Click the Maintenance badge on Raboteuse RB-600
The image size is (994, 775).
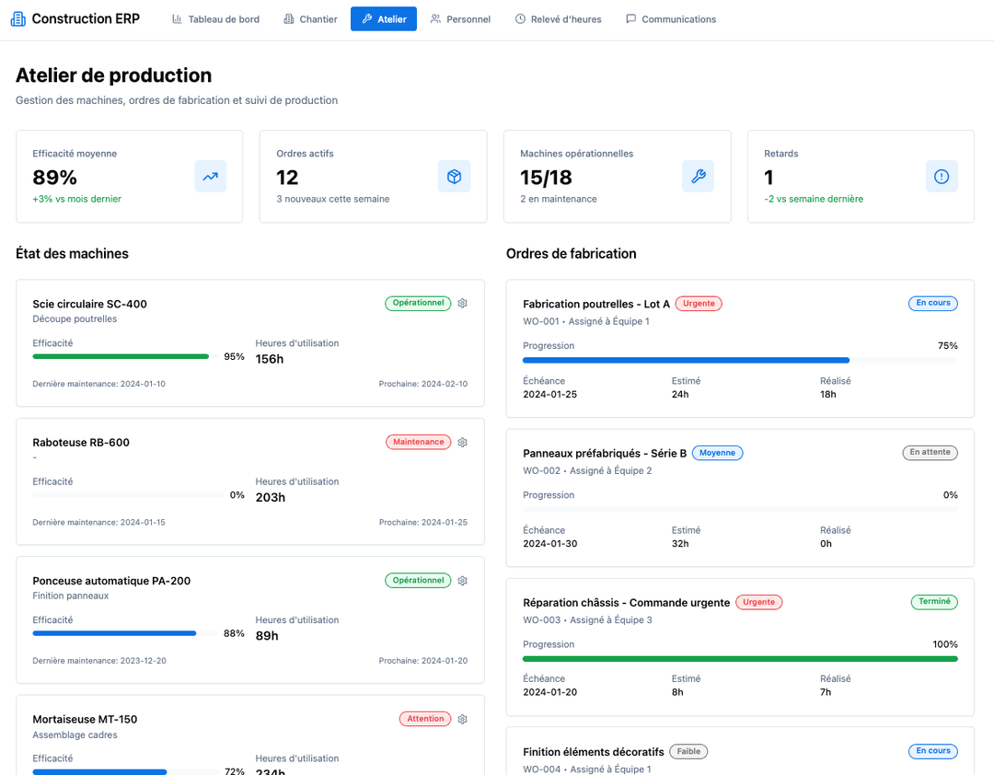(418, 442)
